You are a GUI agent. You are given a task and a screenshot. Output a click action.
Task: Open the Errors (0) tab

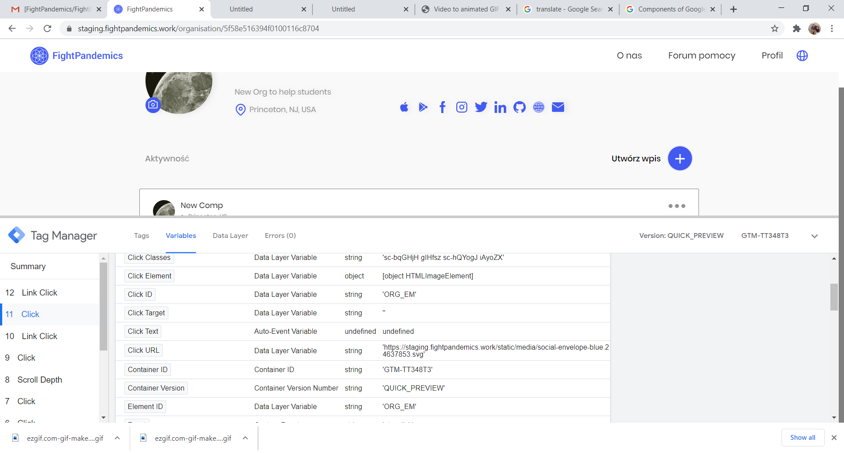(x=280, y=236)
